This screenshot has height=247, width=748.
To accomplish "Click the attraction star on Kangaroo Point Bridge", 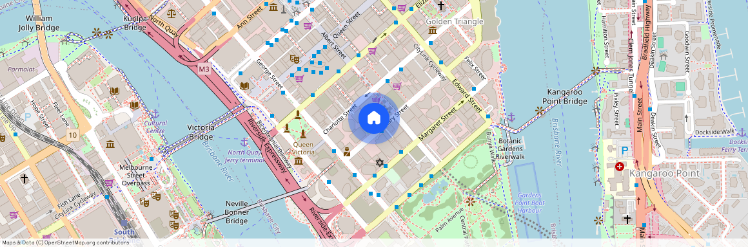I will [540, 111].
